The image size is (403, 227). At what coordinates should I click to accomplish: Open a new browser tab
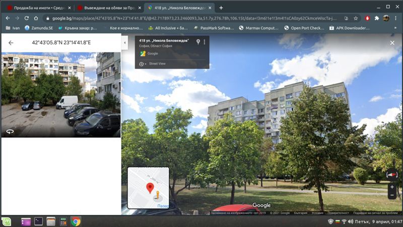[221, 8]
